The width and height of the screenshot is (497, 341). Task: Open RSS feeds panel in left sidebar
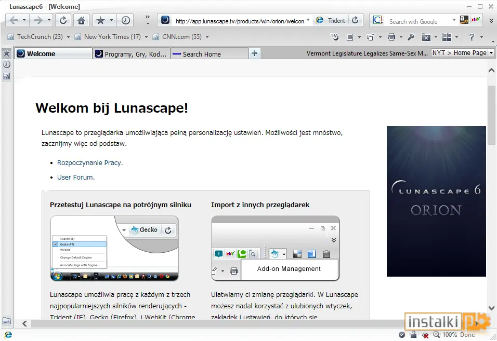point(6,76)
